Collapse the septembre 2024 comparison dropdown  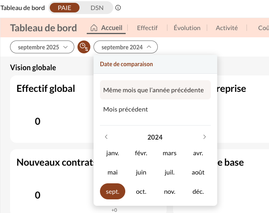[126, 47]
